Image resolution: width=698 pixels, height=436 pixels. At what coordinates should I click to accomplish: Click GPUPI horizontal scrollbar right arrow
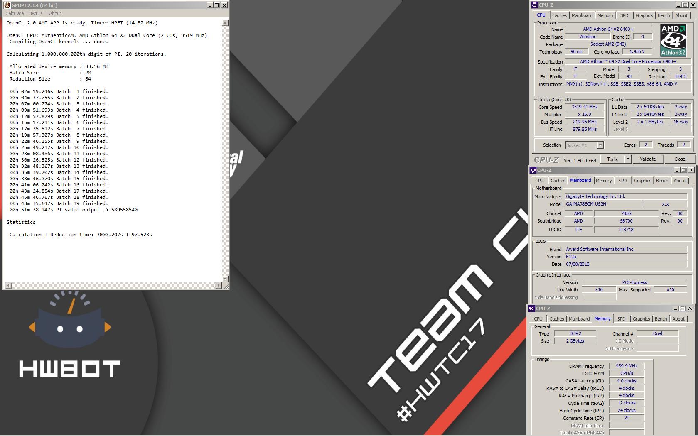219,286
